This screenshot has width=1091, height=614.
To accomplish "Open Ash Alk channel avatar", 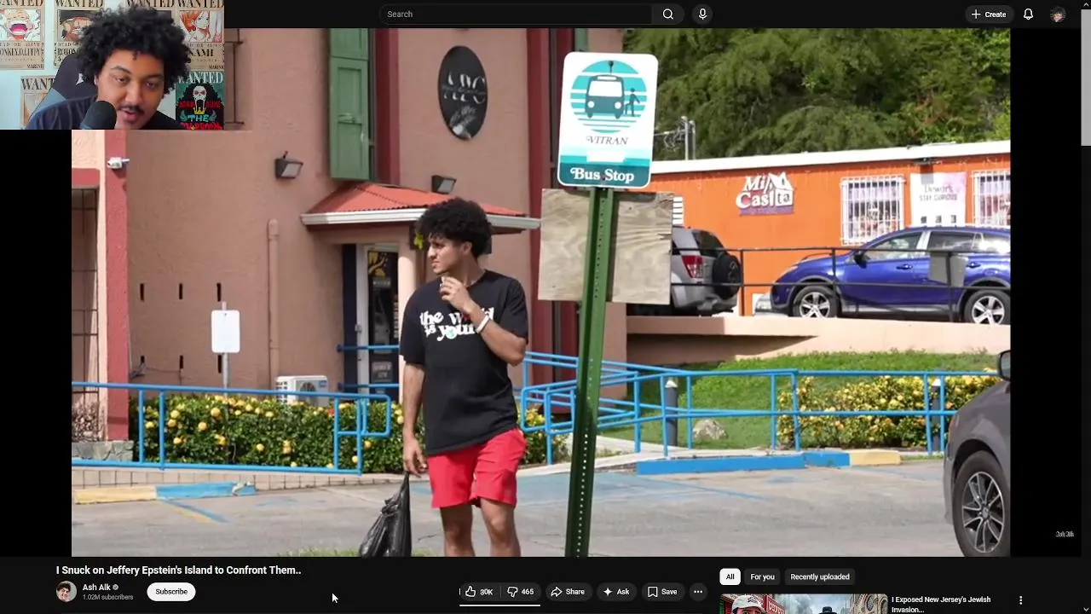I will [x=66, y=591].
